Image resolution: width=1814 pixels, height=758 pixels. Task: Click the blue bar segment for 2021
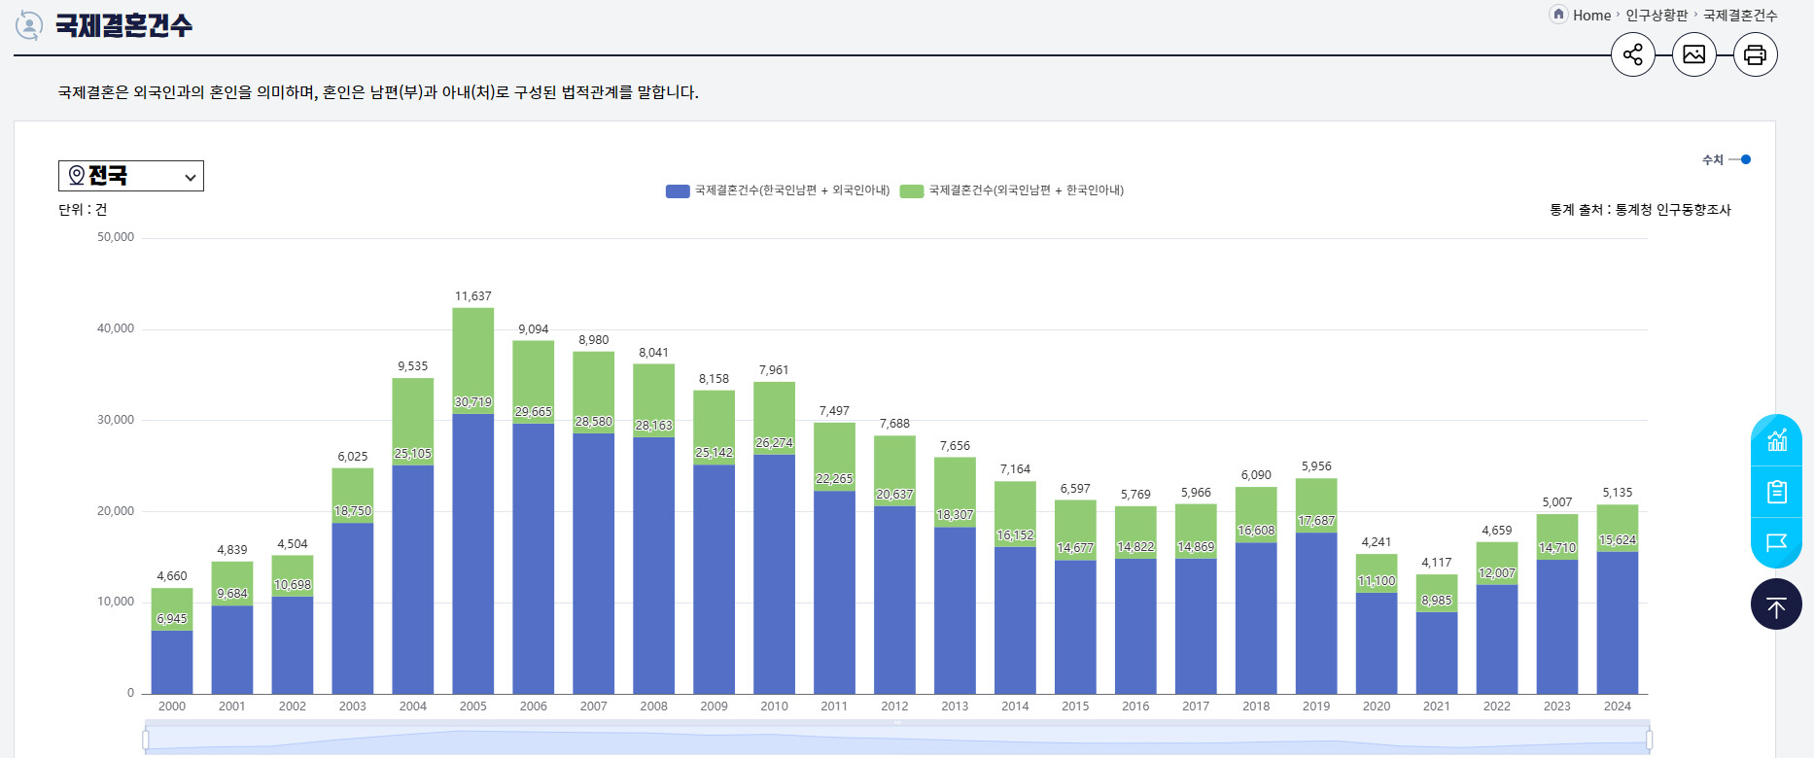[x=1437, y=653]
